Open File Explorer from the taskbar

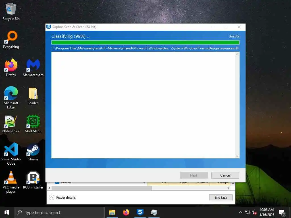click(x=112, y=212)
